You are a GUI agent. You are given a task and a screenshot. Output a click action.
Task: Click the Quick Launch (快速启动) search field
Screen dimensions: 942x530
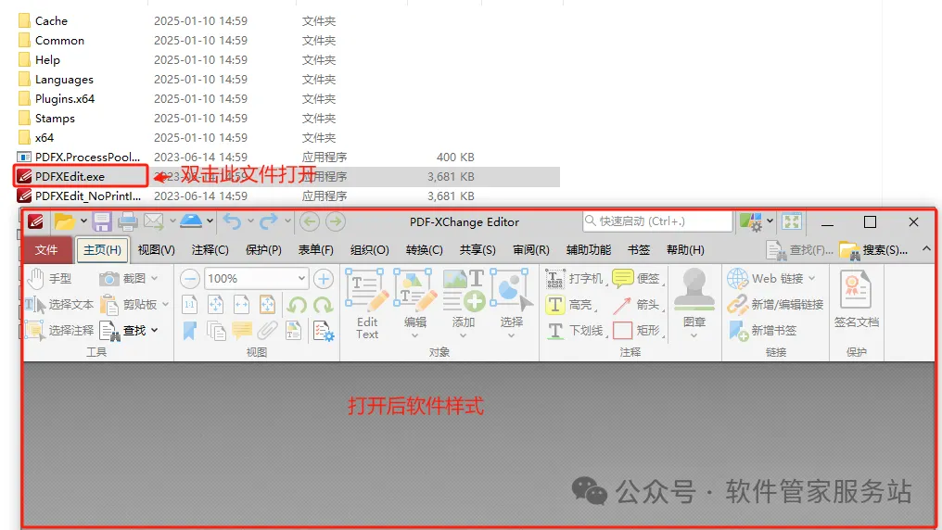(x=658, y=221)
